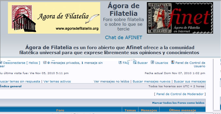Click the Ágora de Filatelia site title
The image size is (221, 114).
[x=124, y=10]
